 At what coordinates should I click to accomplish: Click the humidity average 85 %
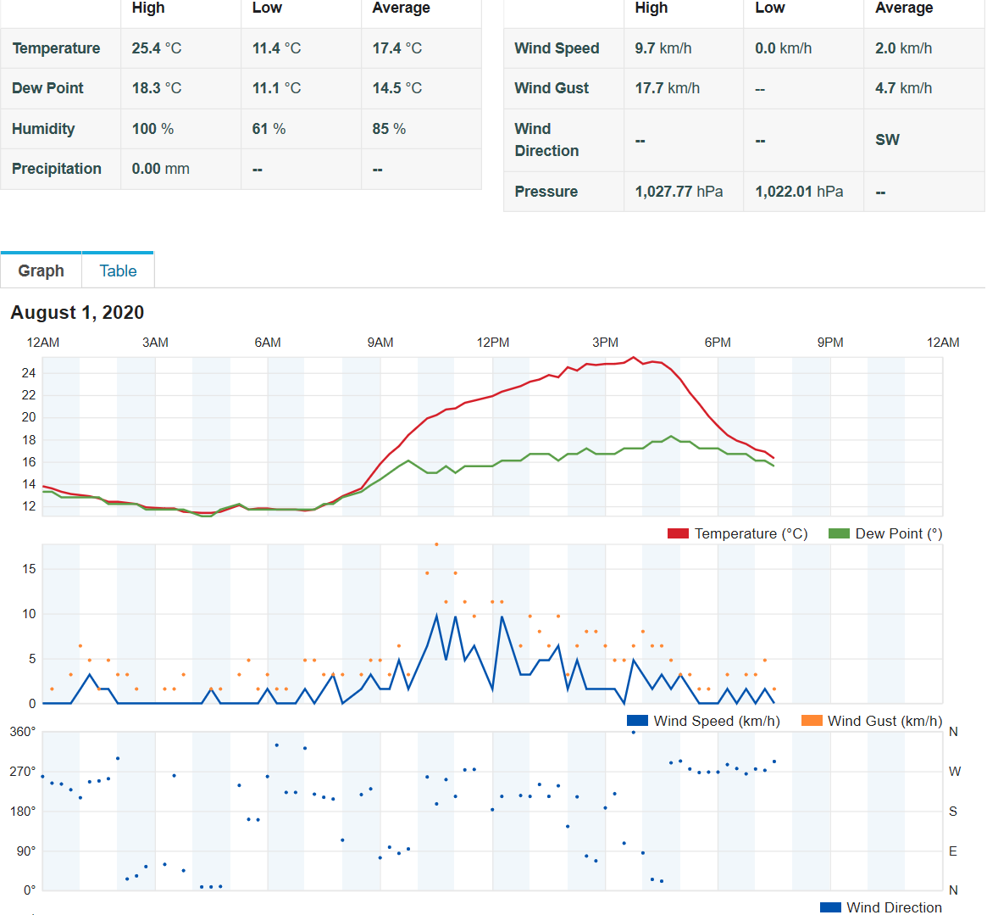[x=389, y=129]
